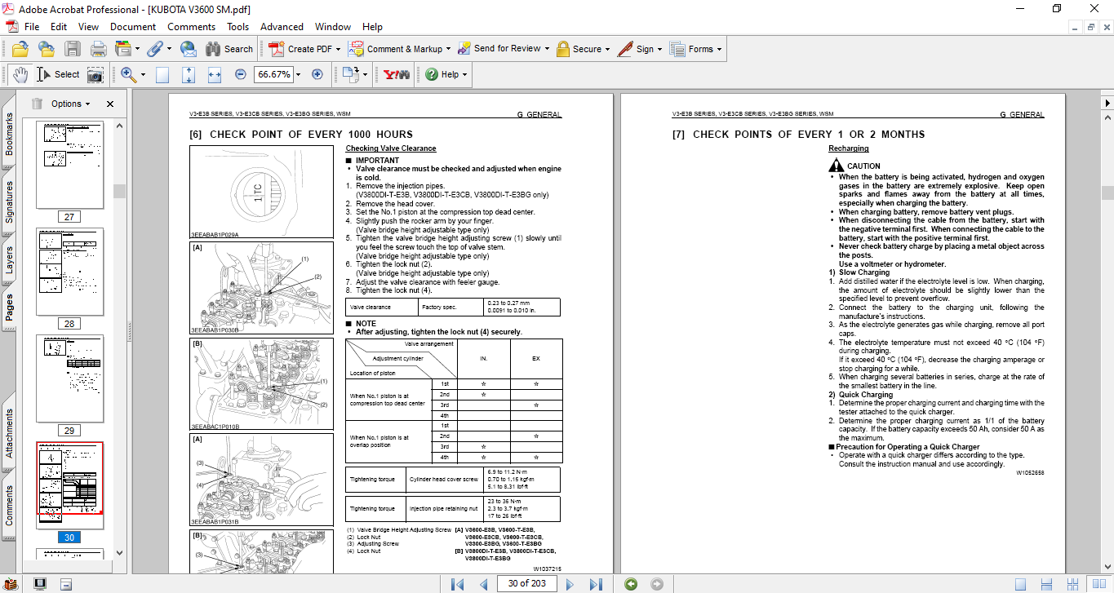Click the green Previous View arrow
Screen dimensions: 1114x593
(x=630, y=583)
